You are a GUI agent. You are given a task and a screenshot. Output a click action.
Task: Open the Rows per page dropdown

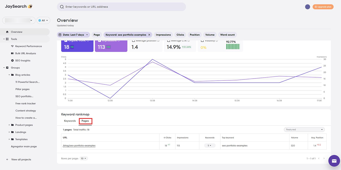(x=84, y=159)
